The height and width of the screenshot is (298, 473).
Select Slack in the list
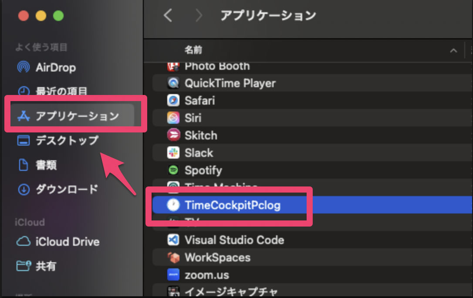click(312, 153)
